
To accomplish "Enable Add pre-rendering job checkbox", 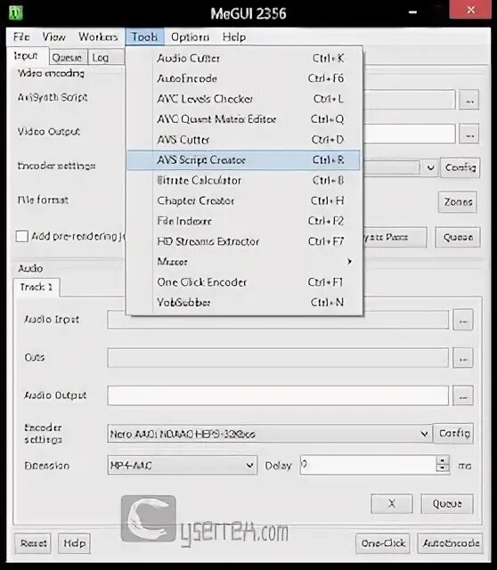I will 21,236.
